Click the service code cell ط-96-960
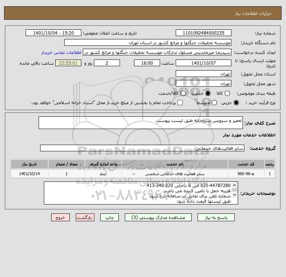This screenshot has height=277, width=286. point(246,174)
